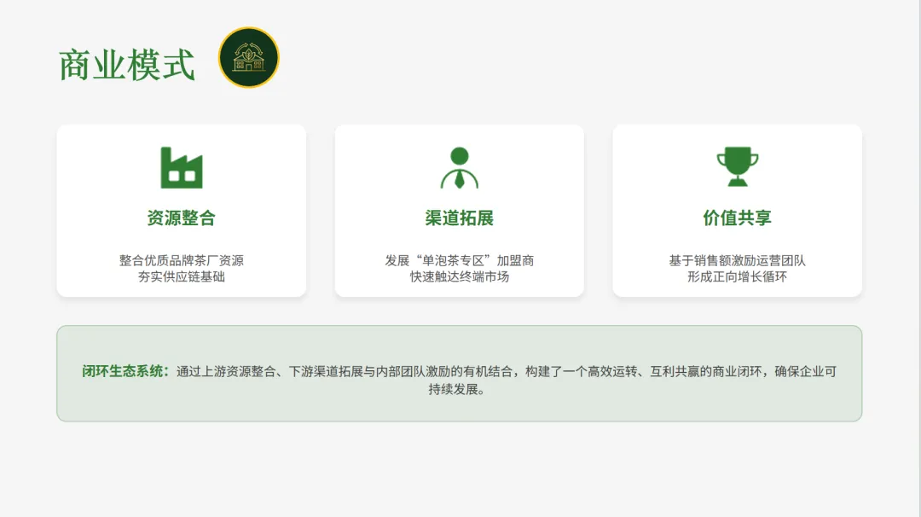Viewport: 921px width, 517px height.
Task: Click the green summary banner at bottom
Action: coord(460,373)
